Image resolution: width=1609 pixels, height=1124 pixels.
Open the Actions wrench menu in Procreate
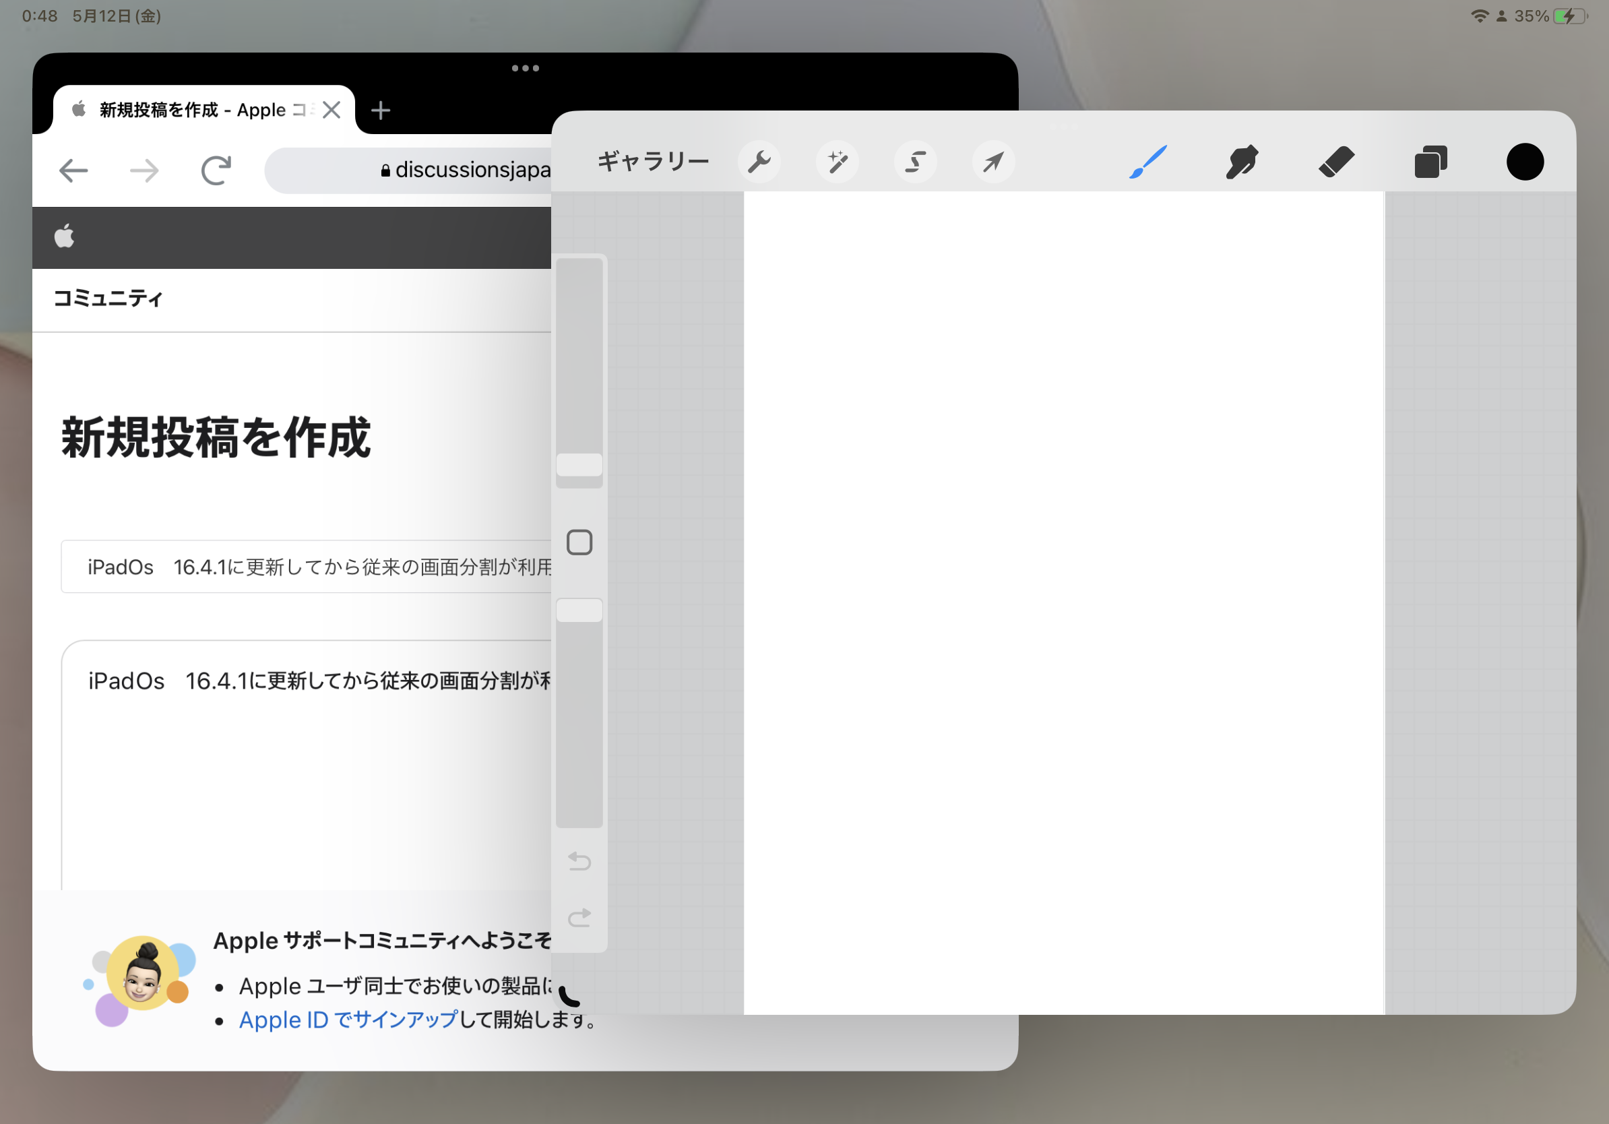(x=759, y=162)
